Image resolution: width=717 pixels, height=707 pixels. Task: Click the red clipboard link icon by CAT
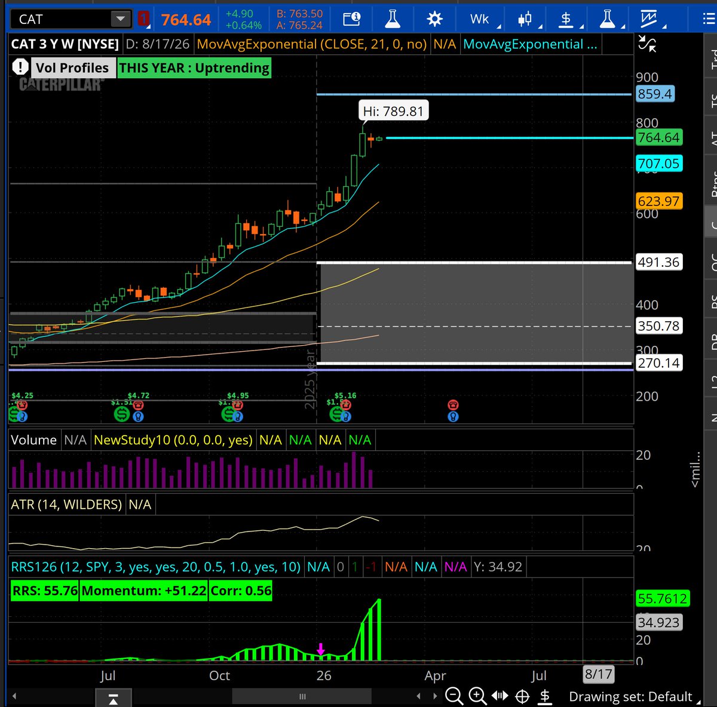[x=143, y=19]
